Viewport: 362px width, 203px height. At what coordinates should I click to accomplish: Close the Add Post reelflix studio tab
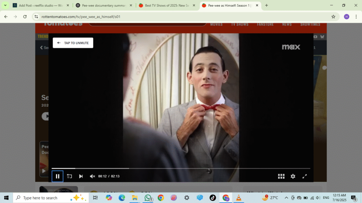pyautogui.click(x=68, y=5)
